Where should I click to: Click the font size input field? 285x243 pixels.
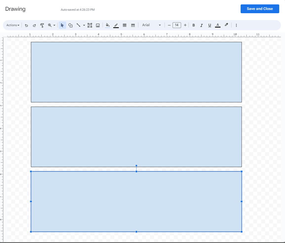tap(177, 25)
